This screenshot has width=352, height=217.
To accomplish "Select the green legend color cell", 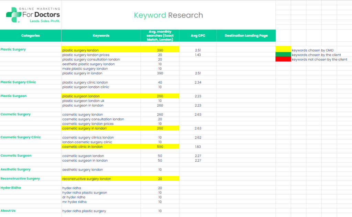I will [x=283, y=55].
